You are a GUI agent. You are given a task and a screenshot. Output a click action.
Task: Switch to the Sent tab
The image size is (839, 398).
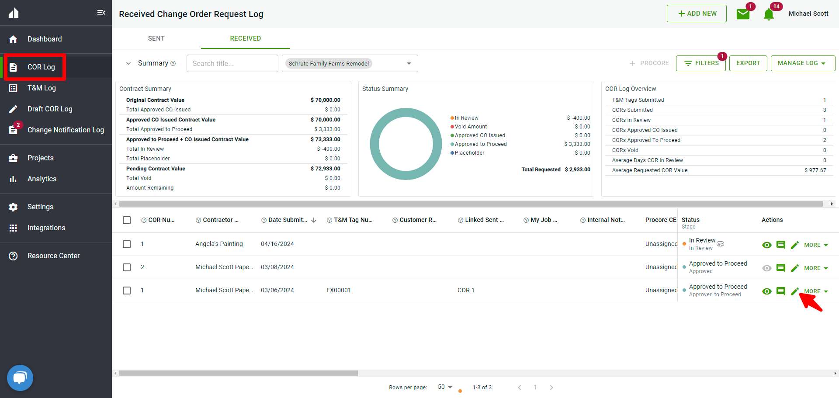156,38
